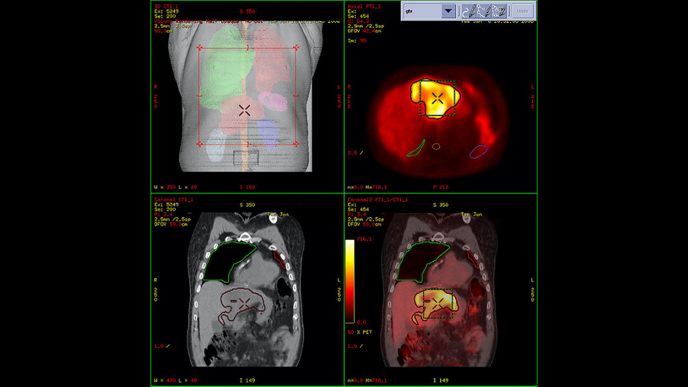The width and height of the screenshot is (688, 387).
Task: Click the Undo button
Action: pyautogui.click(x=522, y=11)
